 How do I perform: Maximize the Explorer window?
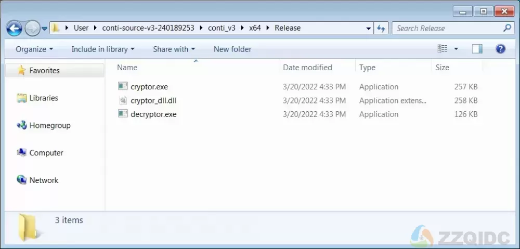(483, 11)
